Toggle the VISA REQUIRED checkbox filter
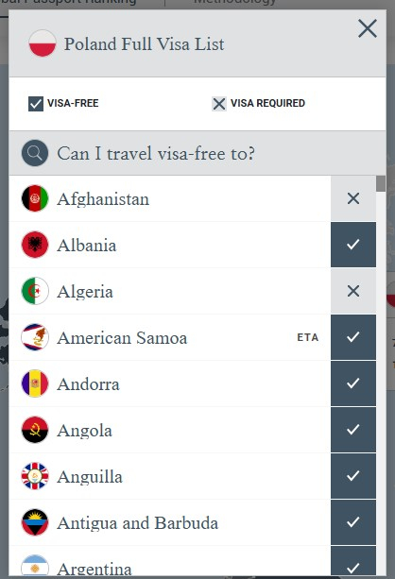This screenshot has width=395, height=579. (218, 104)
